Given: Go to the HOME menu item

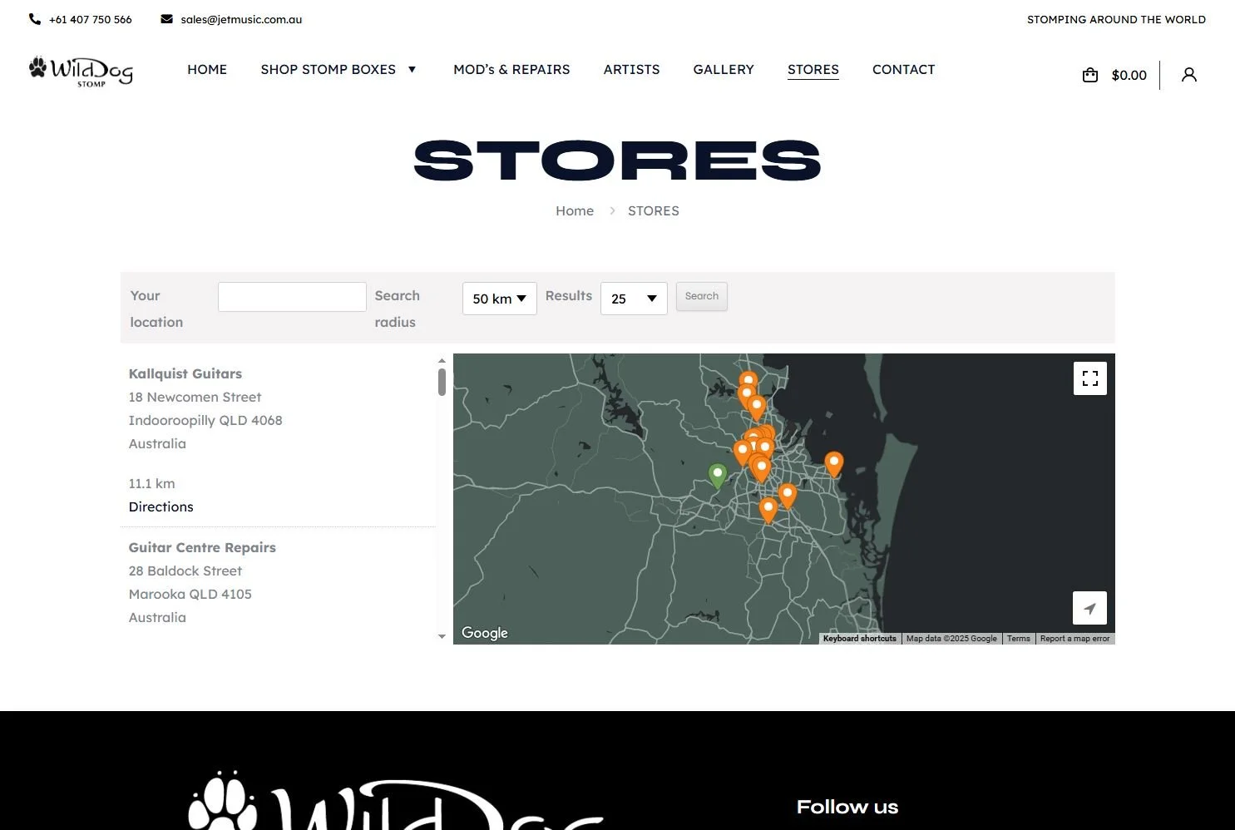Looking at the screenshot, I should [207, 69].
